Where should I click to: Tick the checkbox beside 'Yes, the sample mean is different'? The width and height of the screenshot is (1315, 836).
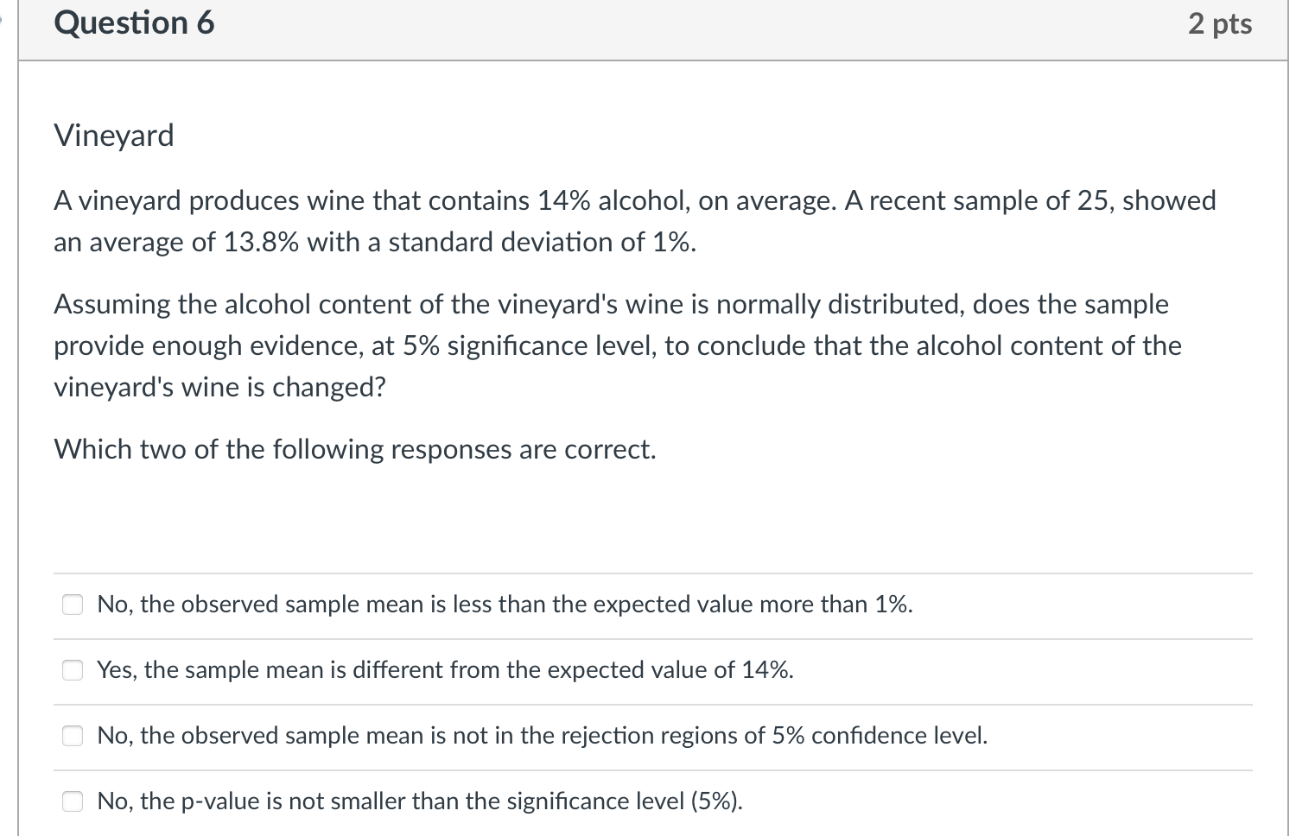(73, 670)
